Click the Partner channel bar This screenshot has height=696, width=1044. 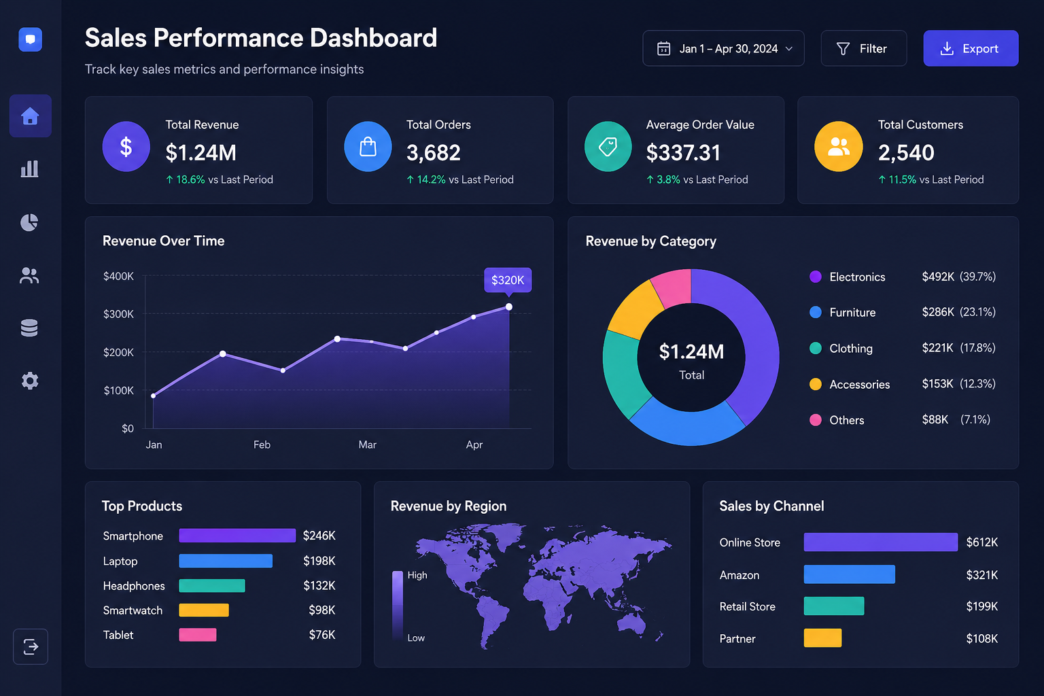(823, 638)
